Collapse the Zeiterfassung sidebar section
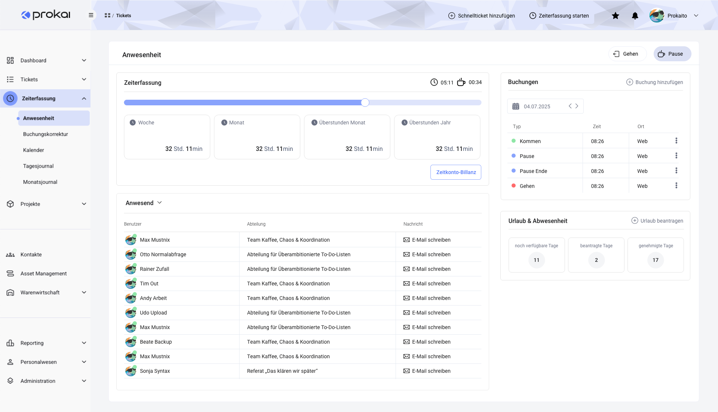The height and width of the screenshot is (412, 718). 84,99
